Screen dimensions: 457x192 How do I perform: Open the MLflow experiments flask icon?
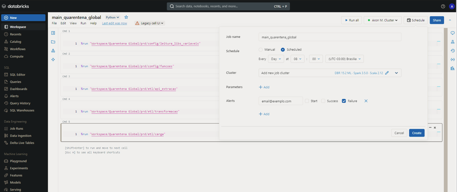pyautogui.click(x=453, y=42)
